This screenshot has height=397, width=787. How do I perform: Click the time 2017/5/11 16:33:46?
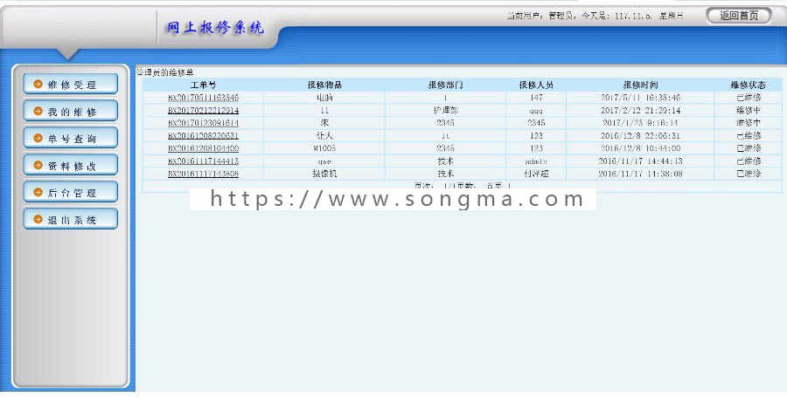pos(640,98)
